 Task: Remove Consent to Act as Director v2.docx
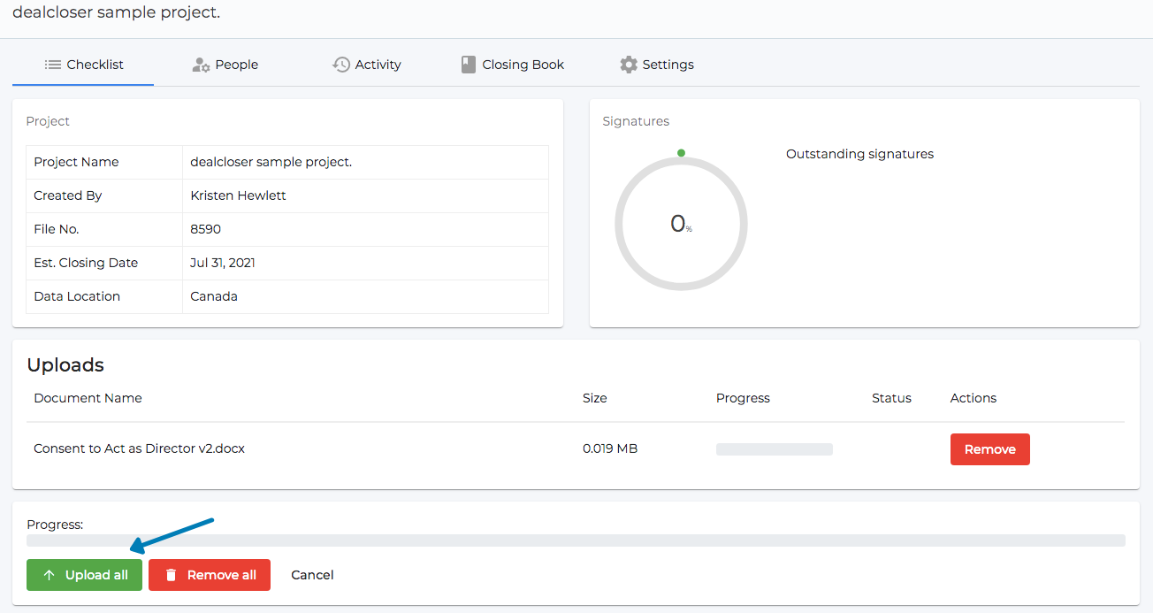tap(989, 448)
